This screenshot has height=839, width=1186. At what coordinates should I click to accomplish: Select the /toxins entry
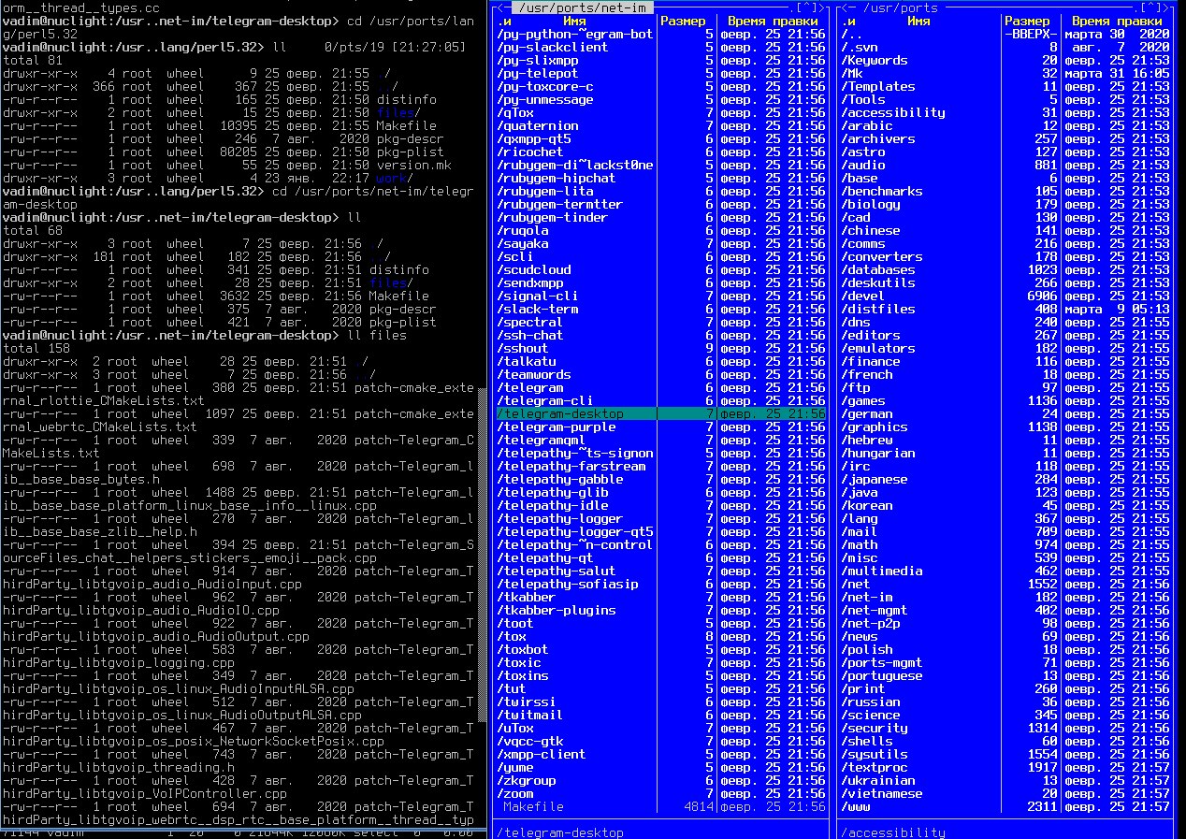click(x=661, y=675)
